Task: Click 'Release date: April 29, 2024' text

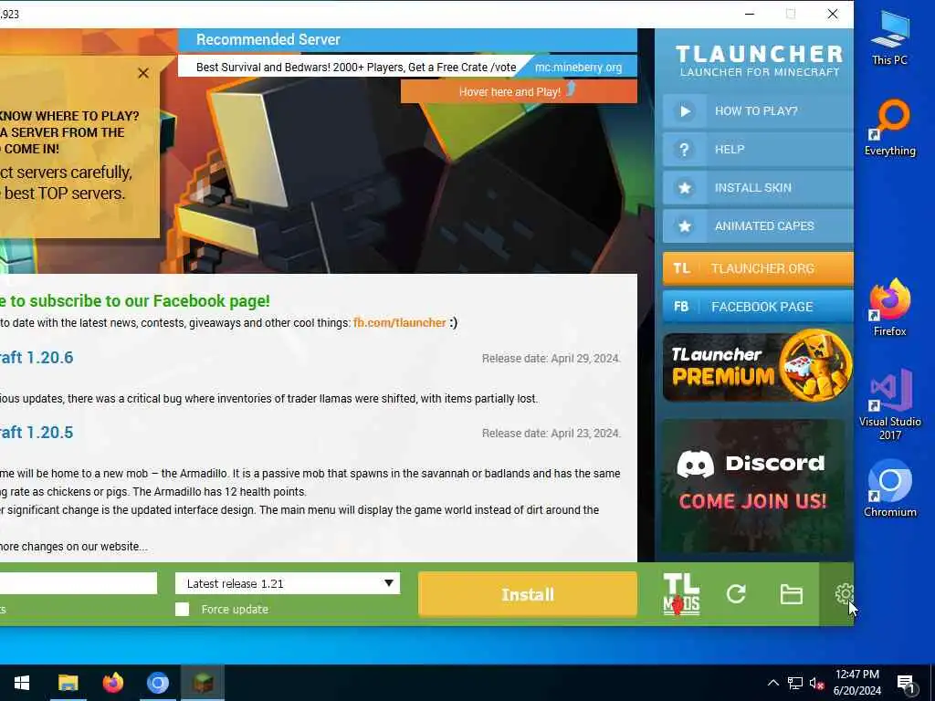Action: pyautogui.click(x=551, y=358)
